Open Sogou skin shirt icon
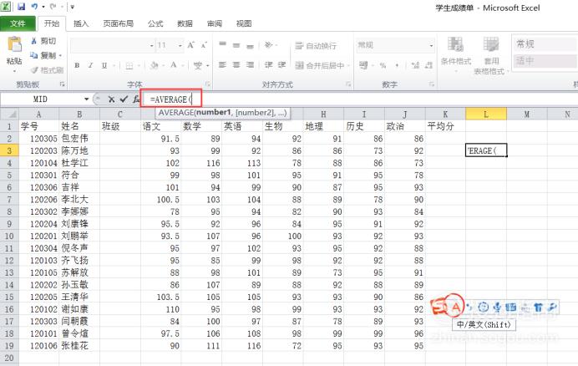Screen dimensions: 578x366 [x=539, y=307]
